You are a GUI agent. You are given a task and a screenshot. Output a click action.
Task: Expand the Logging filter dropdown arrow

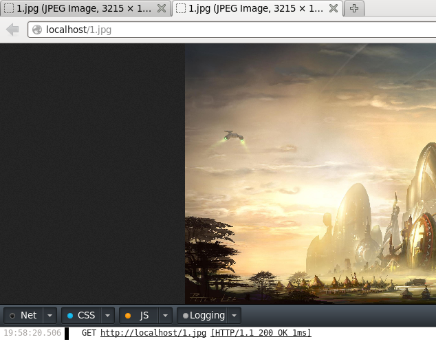[234, 316]
